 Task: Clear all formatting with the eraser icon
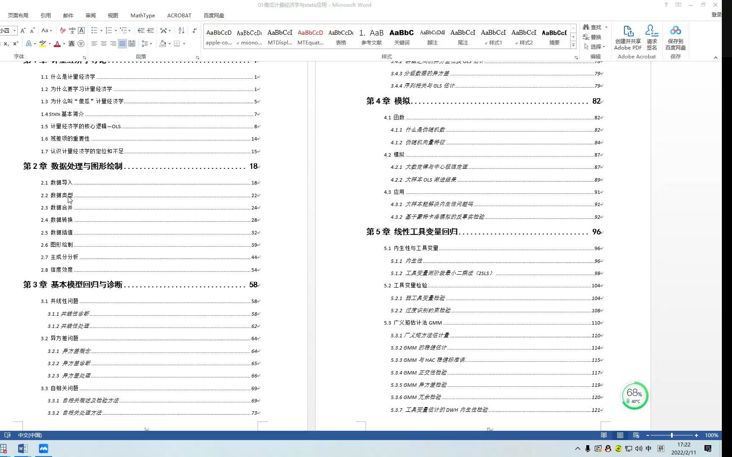point(63,30)
